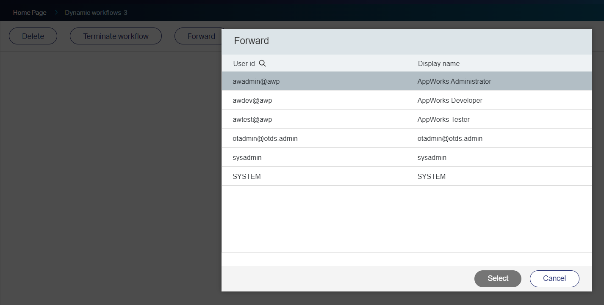604x305 pixels.
Task: Sort by the User id column header
Action: point(244,63)
